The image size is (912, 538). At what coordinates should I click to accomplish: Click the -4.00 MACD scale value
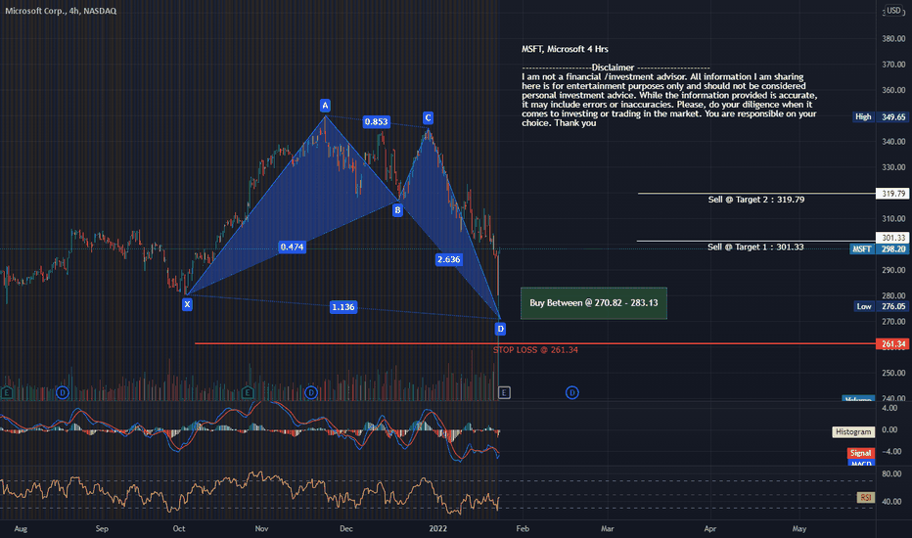coord(889,451)
